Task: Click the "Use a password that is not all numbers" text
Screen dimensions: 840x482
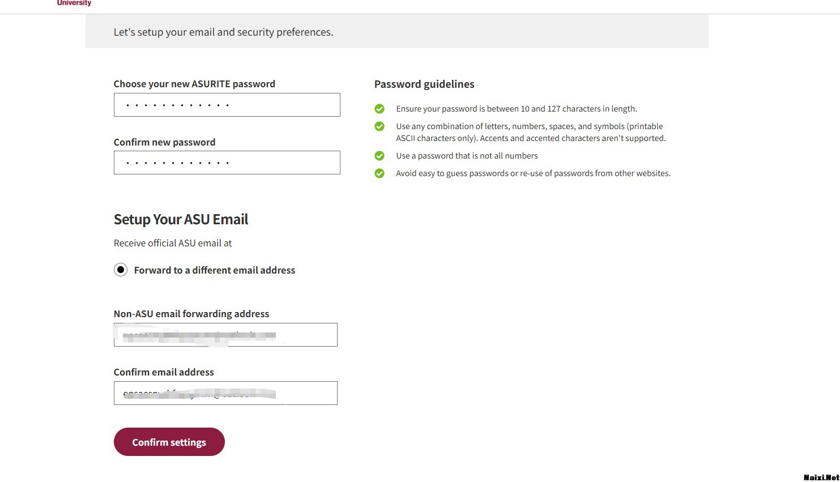Action: (x=467, y=156)
